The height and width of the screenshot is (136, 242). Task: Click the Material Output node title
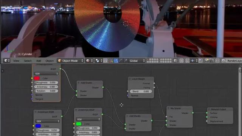tap(219, 109)
